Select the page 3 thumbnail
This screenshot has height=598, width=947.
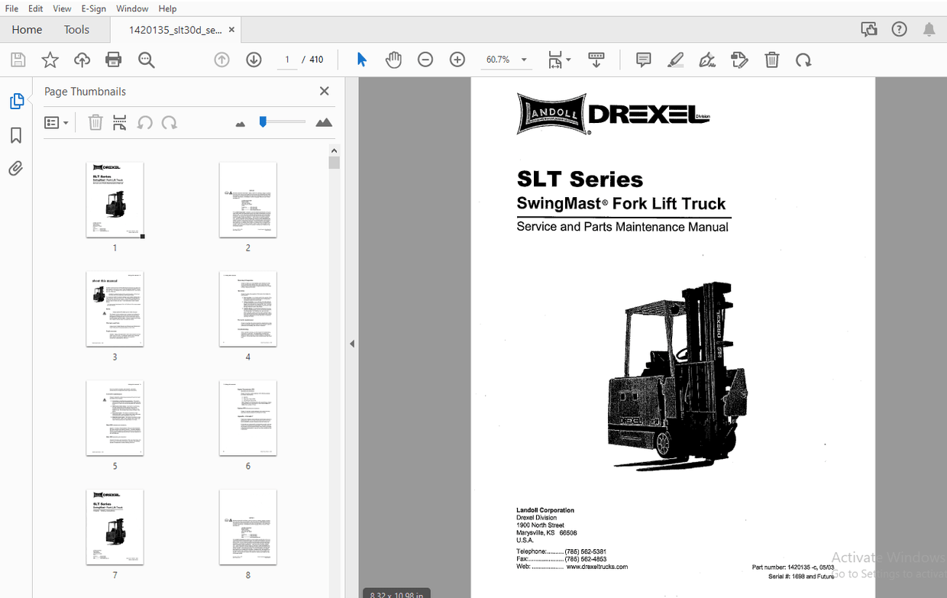[115, 309]
